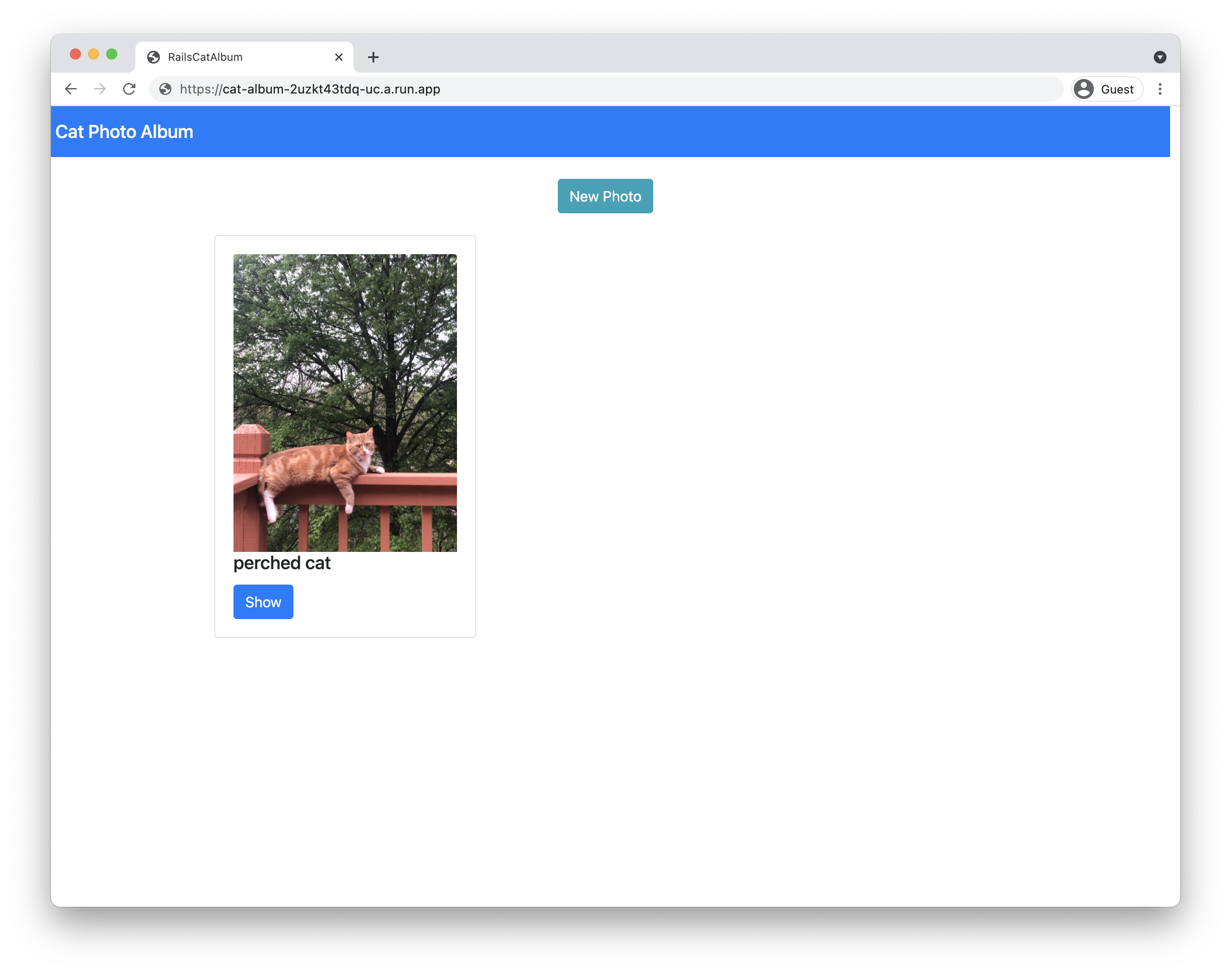Click the New Photo button
The width and height of the screenshot is (1231, 974).
[x=605, y=196]
